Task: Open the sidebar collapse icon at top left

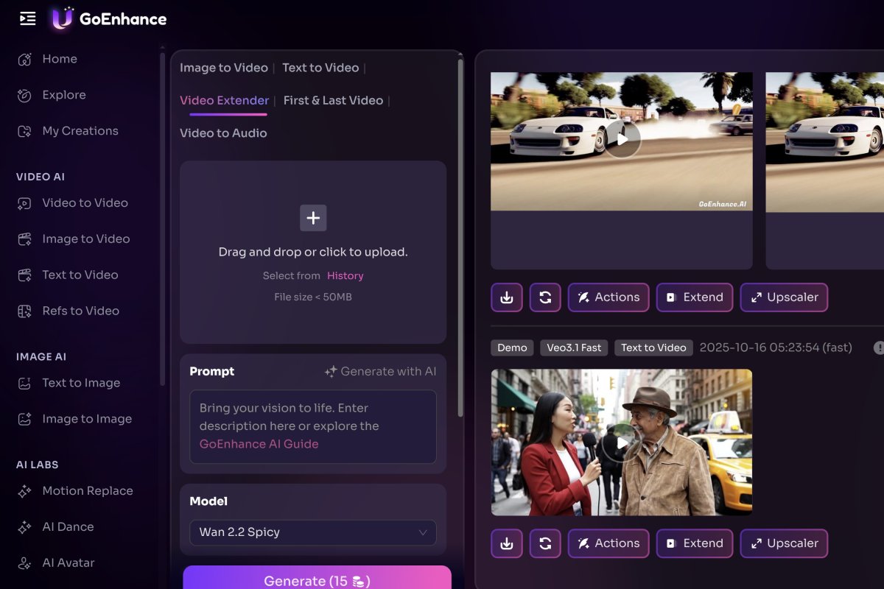Action: [27, 19]
